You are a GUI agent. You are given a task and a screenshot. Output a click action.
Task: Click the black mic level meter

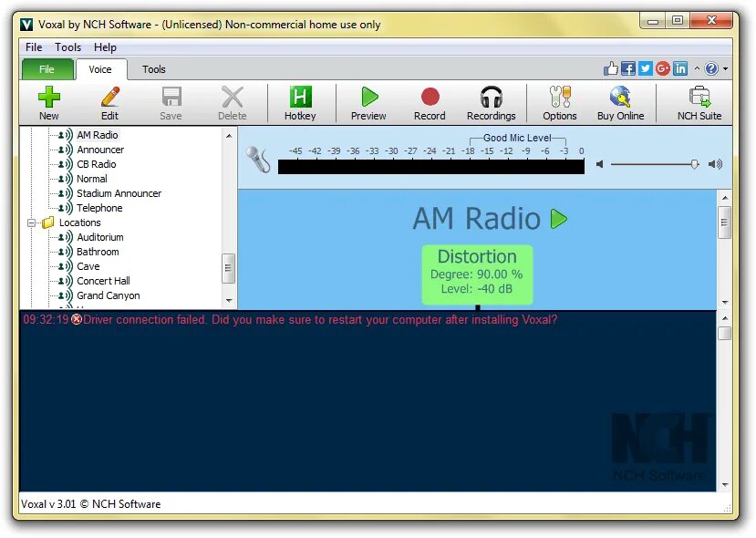[x=431, y=167]
